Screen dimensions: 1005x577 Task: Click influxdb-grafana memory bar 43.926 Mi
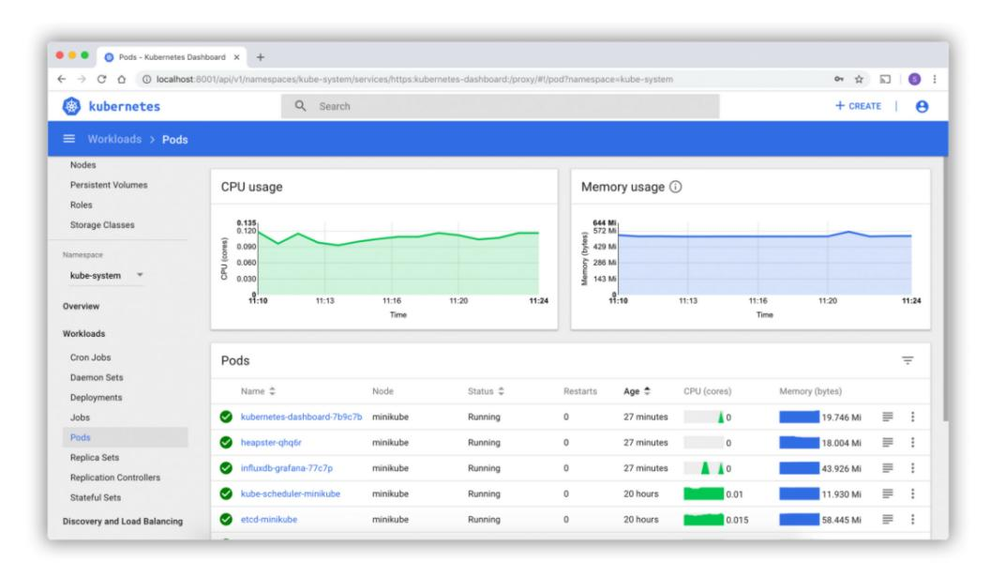[800, 468]
